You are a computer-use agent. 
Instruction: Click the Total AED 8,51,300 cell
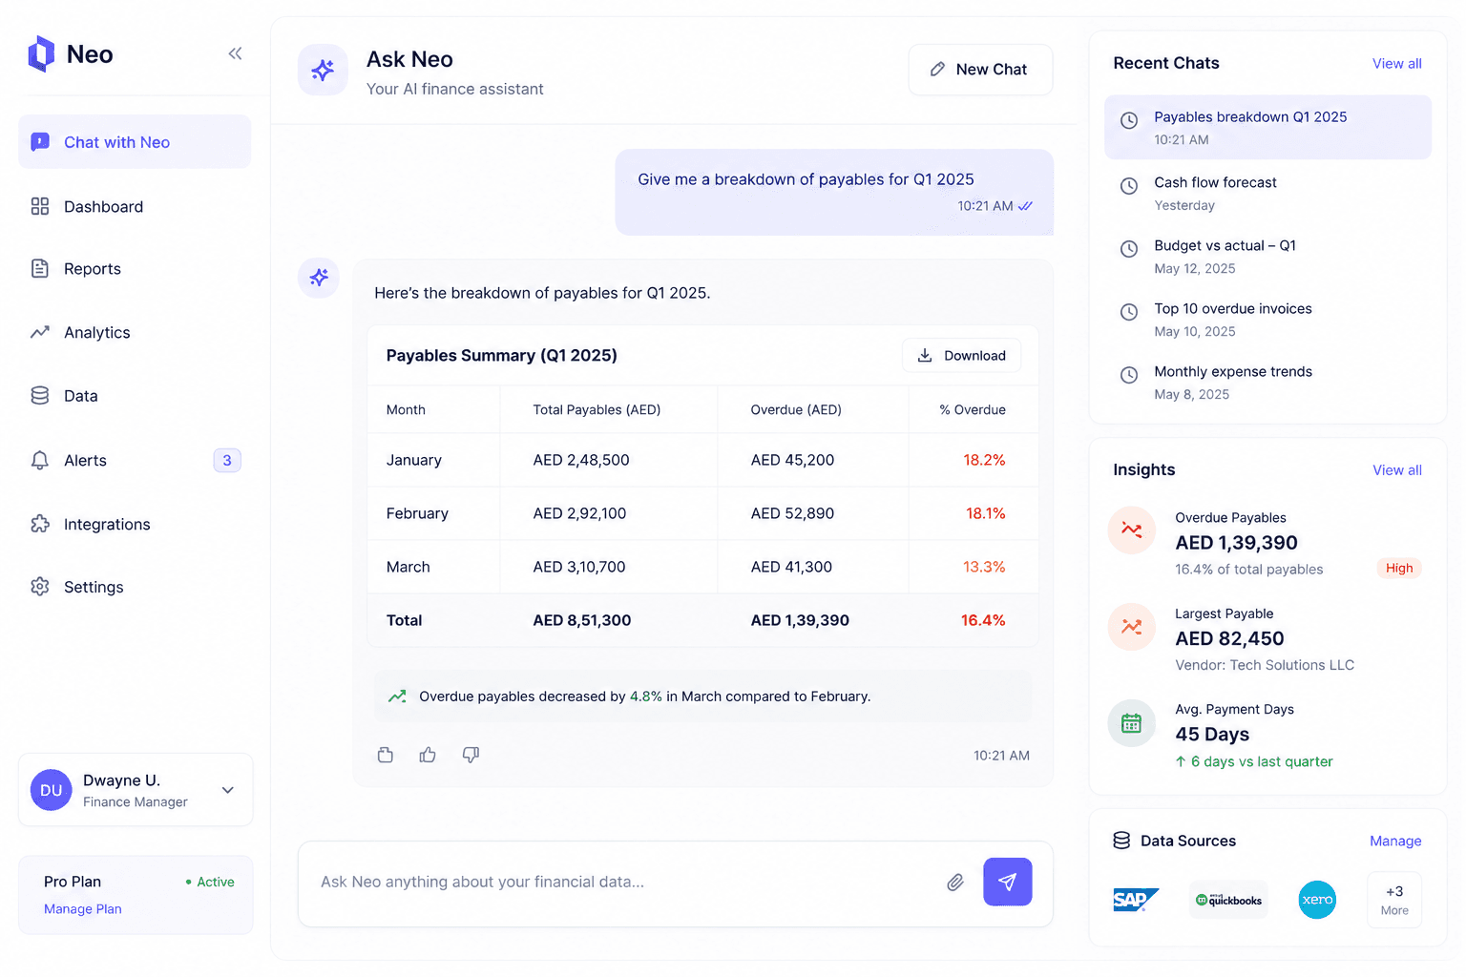[x=582, y=620]
